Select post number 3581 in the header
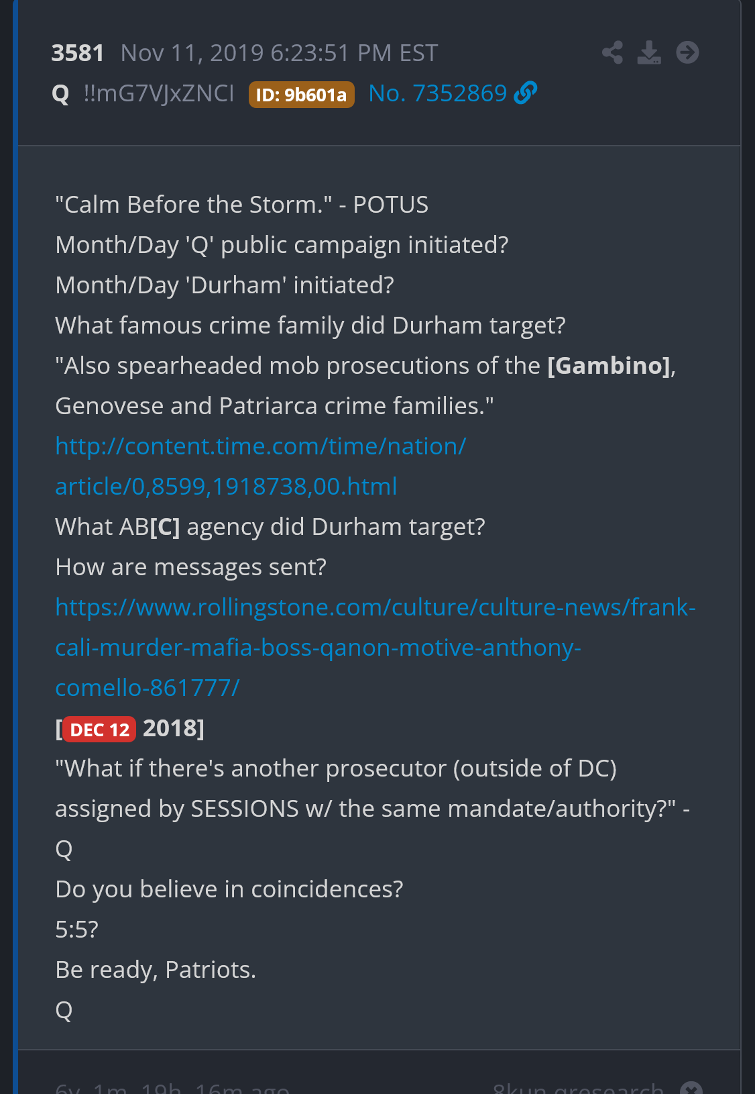This screenshot has height=1094, width=755. (x=78, y=53)
